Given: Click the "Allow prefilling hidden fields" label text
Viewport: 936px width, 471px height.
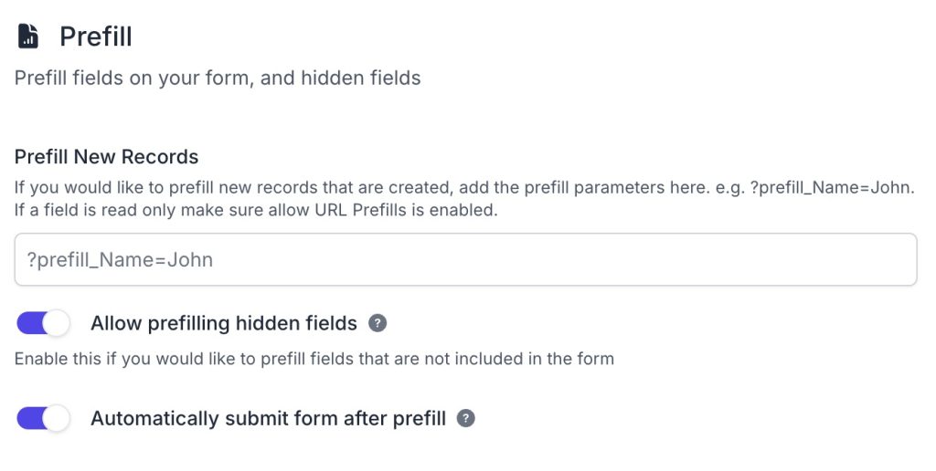Looking at the screenshot, I should tap(224, 323).
